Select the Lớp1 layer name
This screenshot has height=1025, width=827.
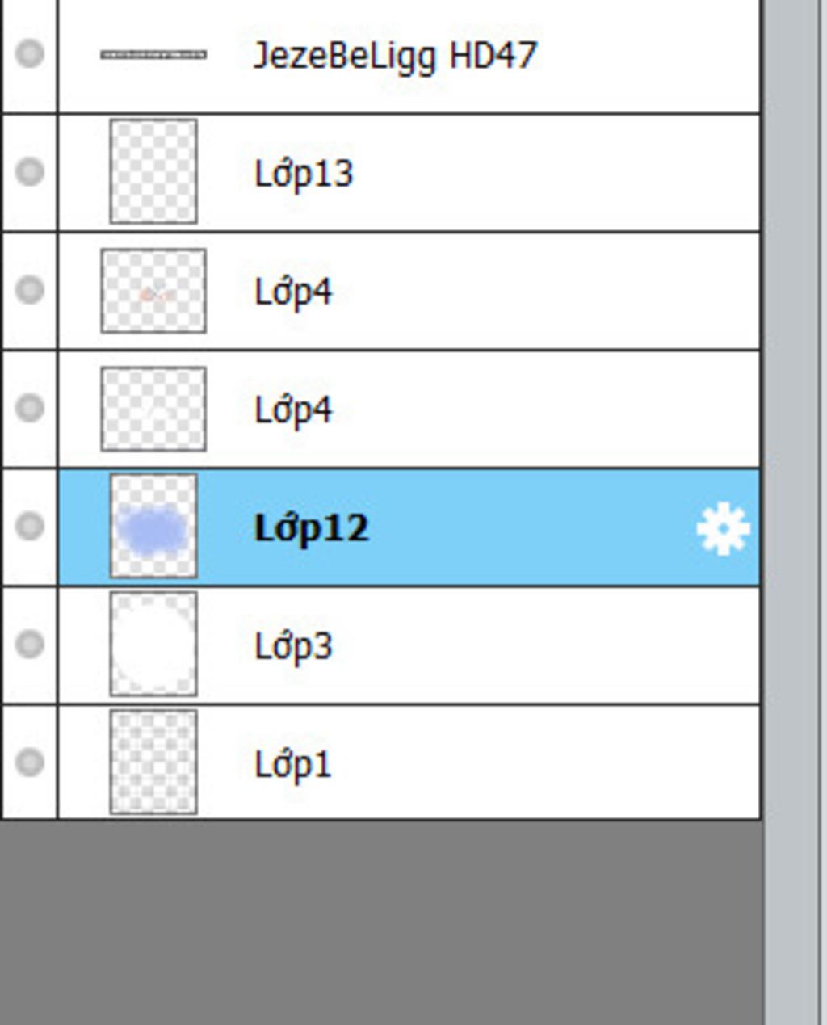point(292,764)
